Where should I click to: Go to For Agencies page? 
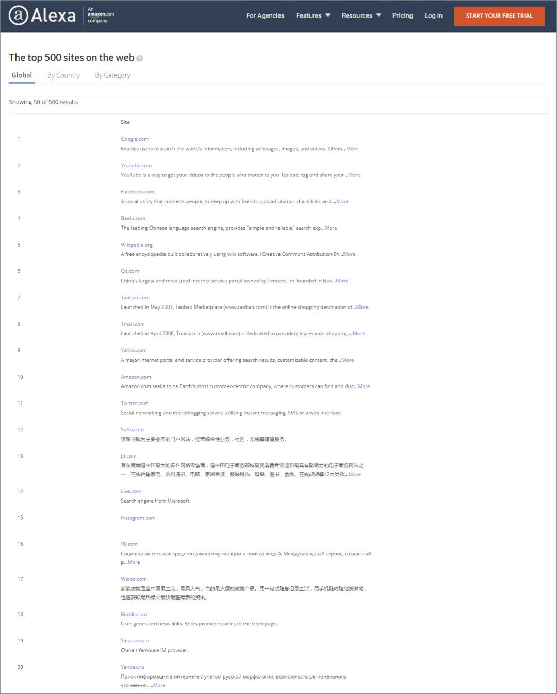[x=265, y=15]
